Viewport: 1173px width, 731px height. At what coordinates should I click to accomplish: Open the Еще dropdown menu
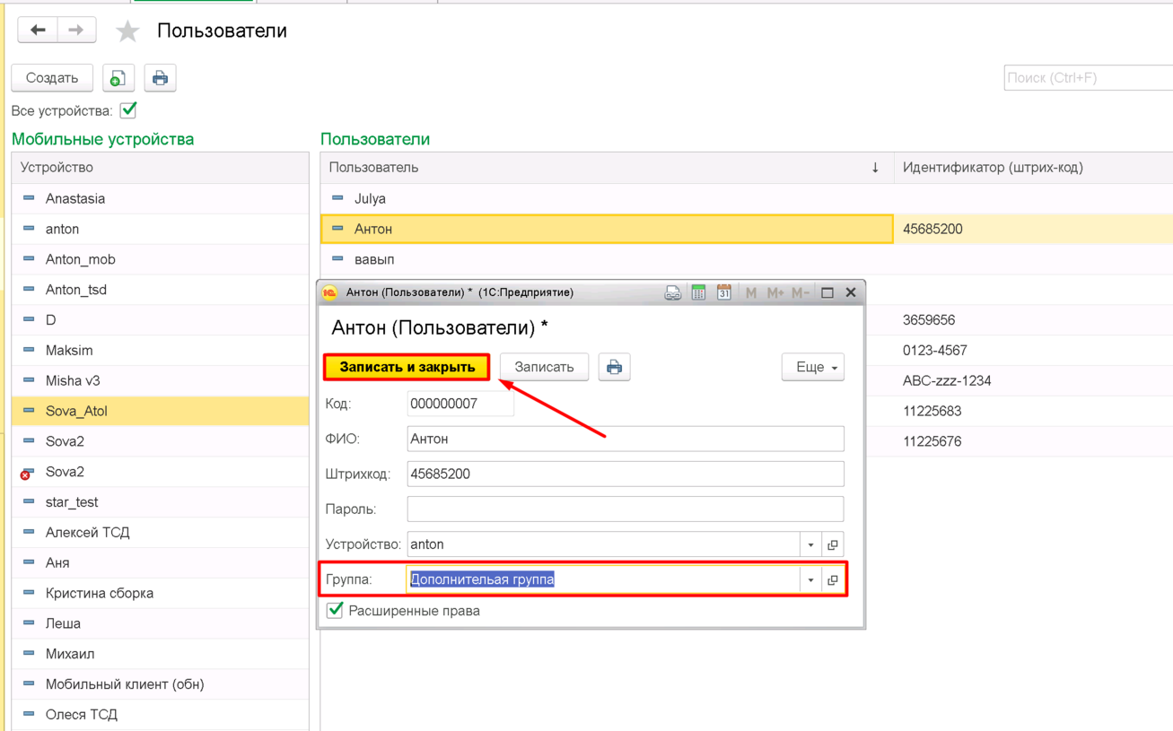click(812, 367)
